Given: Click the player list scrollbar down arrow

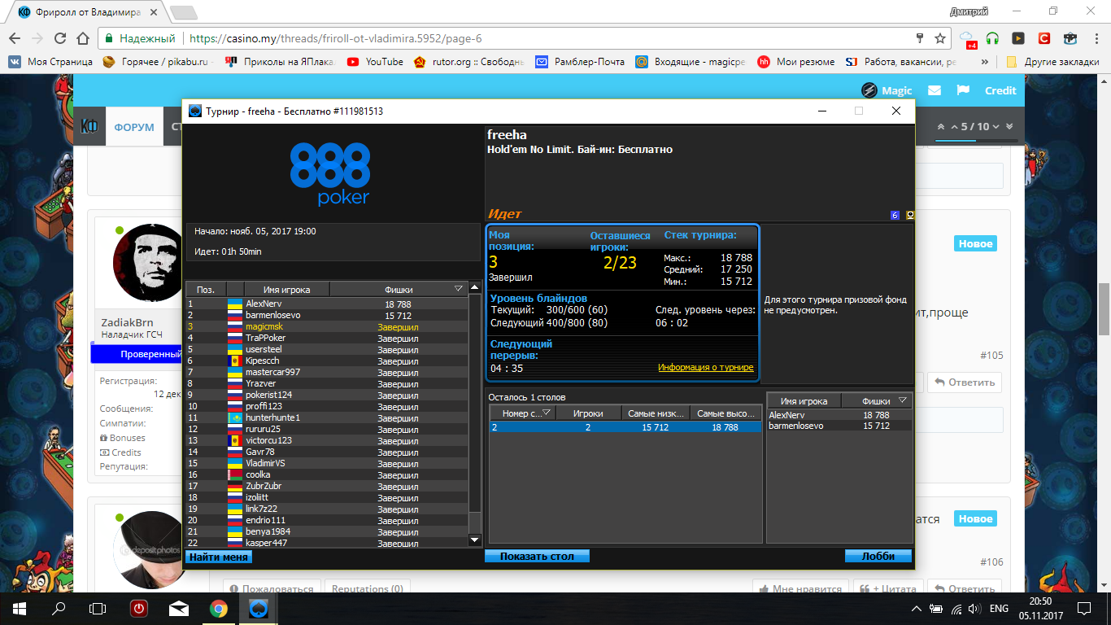Looking at the screenshot, I should (x=475, y=540).
